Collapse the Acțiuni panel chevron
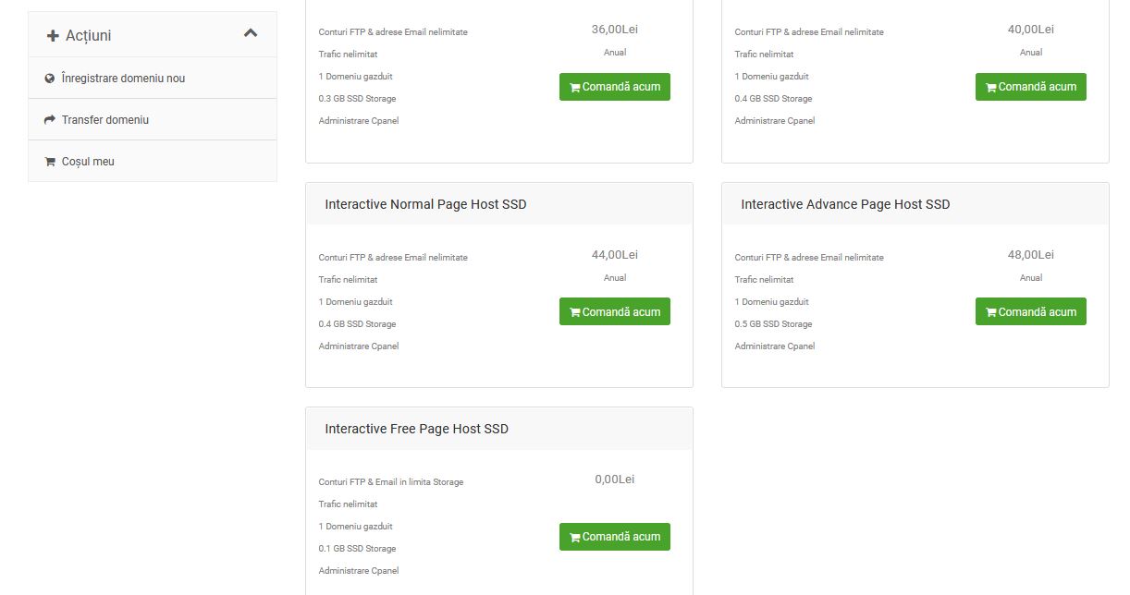The width and height of the screenshot is (1130, 595). click(251, 33)
